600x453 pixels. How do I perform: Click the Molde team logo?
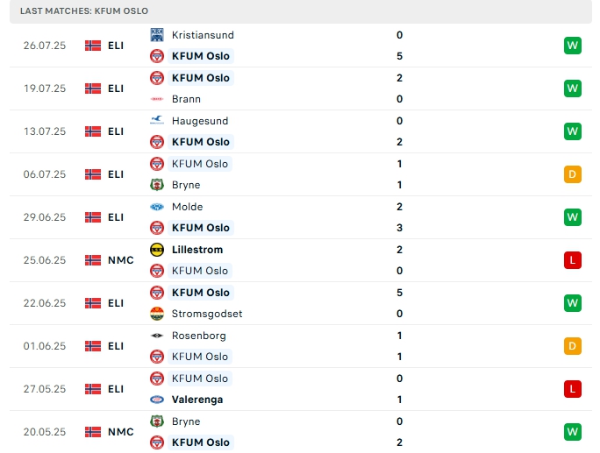pyautogui.click(x=157, y=207)
